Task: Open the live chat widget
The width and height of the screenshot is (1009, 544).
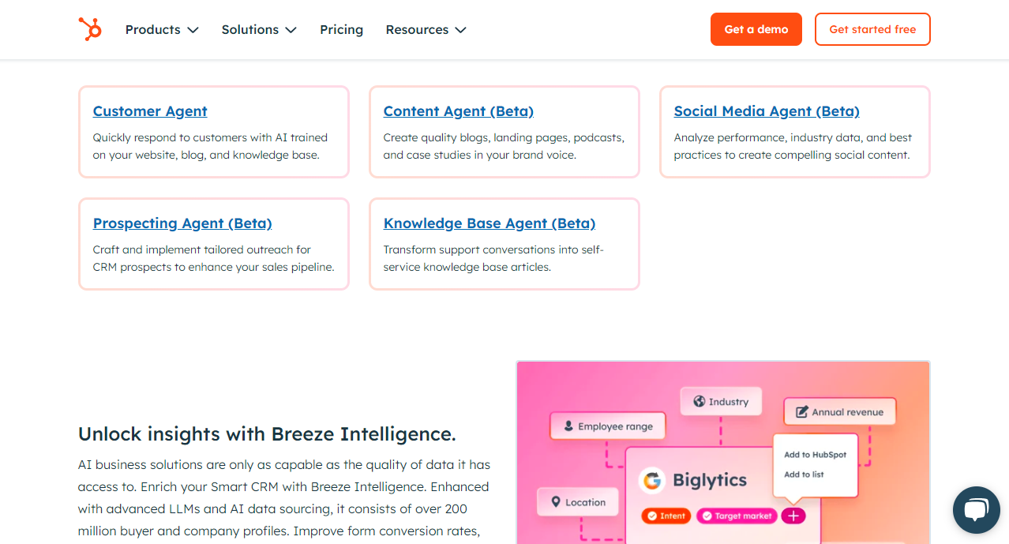Action: 976,509
